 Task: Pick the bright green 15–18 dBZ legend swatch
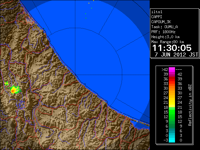[172, 112]
